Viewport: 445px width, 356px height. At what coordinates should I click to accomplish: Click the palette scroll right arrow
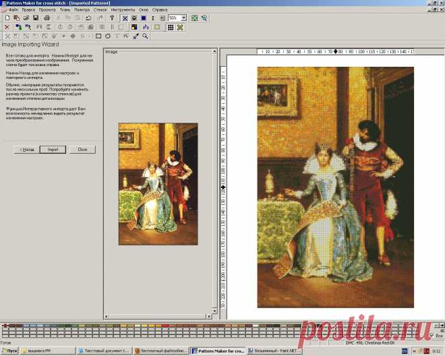[x=442, y=326]
